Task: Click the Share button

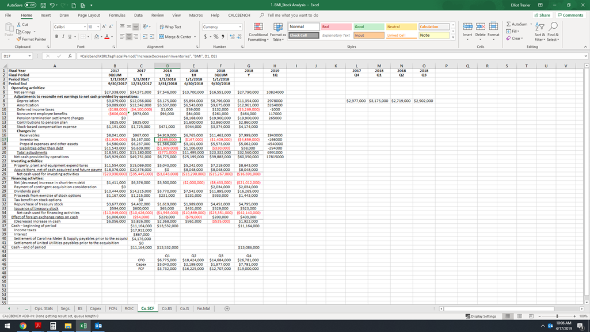Action: (x=542, y=16)
